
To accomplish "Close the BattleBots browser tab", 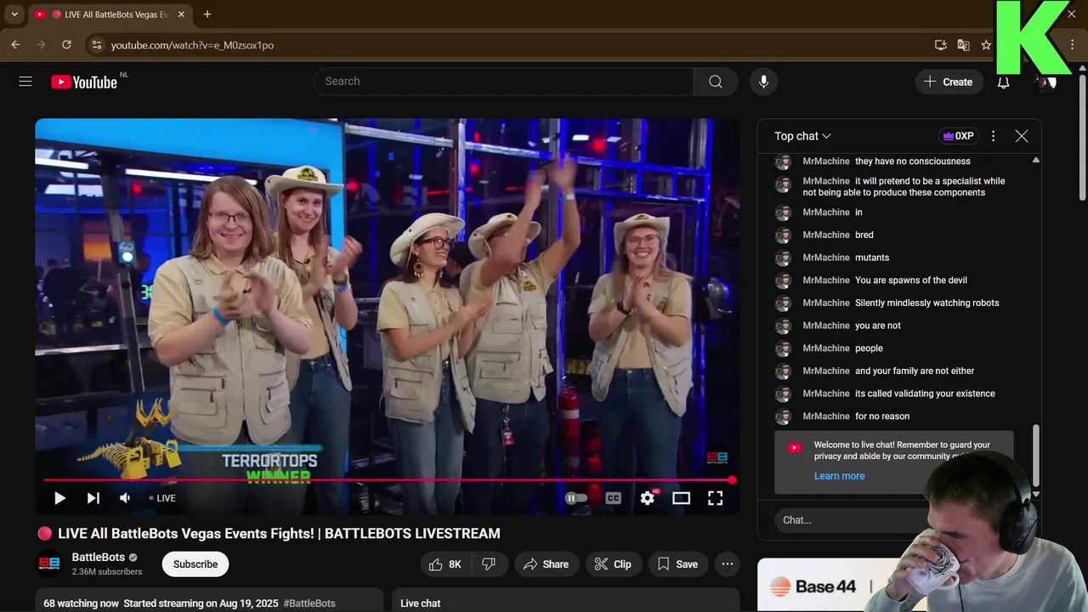I will click(x=181, y=14).
